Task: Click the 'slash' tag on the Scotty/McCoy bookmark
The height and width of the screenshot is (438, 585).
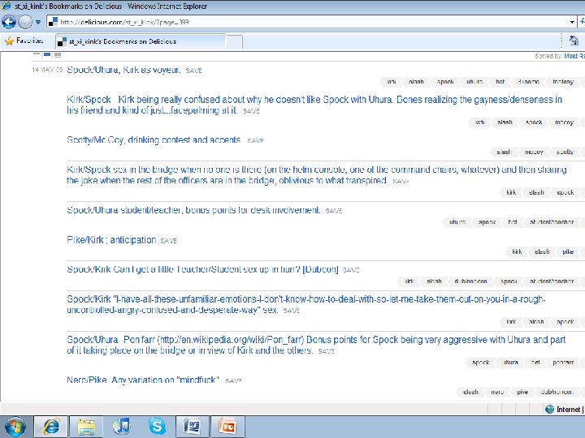Action: [x=504, y=152]
